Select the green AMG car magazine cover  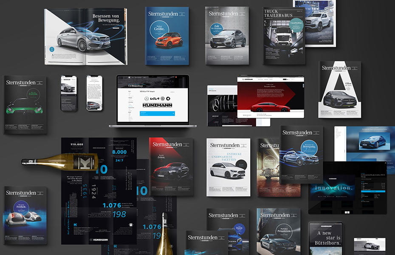click(25, 105)
